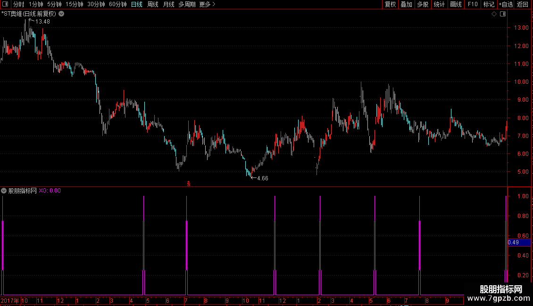
Task: Switch to 分时 intraday view
Action: click(19, 4)
